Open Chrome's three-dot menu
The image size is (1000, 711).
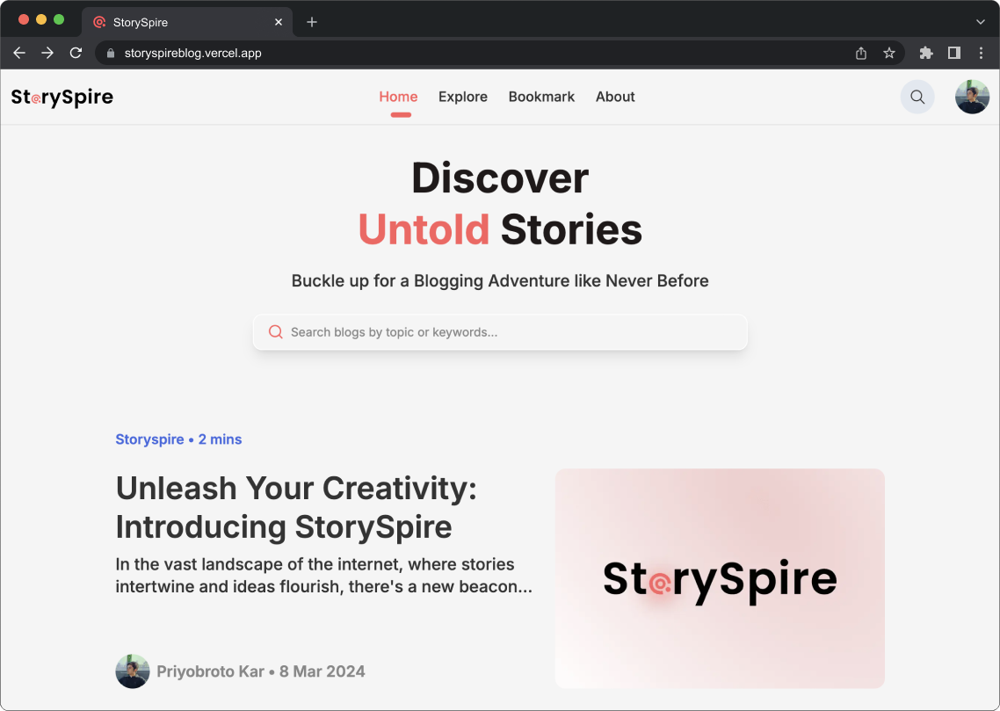(x=981, y=53)
